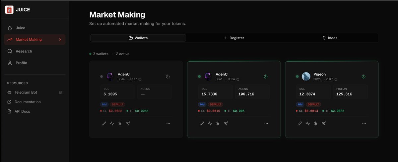Image resolution: width=398 pixels, height=162 pixels.
Task: Click the edit pencil on 3Ga1...RE3a card
Action: 202,123
